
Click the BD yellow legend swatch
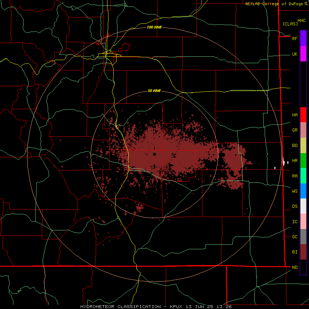tap(303, 146)
